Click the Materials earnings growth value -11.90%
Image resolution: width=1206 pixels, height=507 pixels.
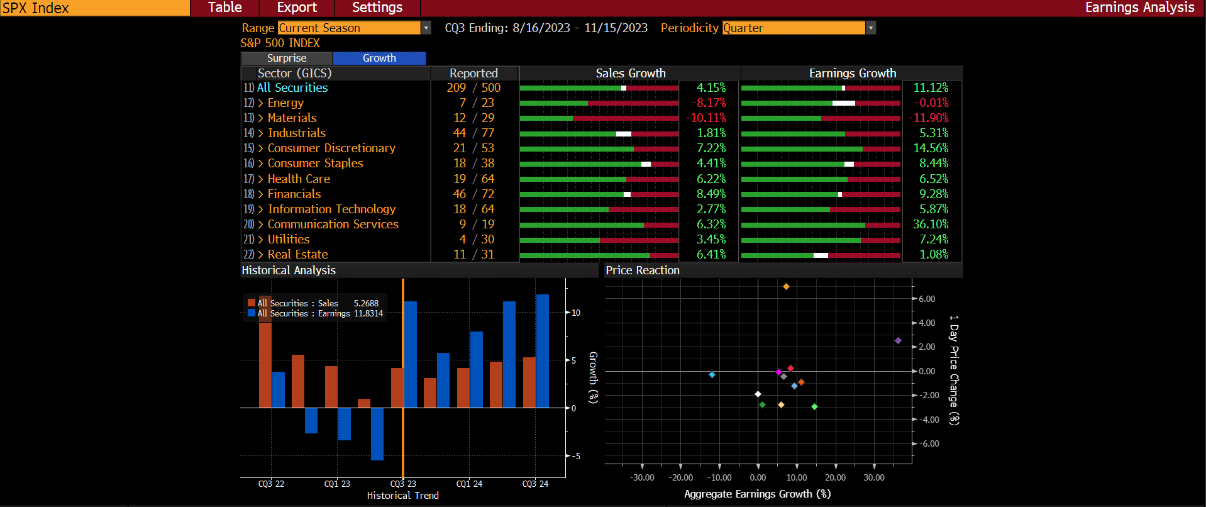[929, 118]
